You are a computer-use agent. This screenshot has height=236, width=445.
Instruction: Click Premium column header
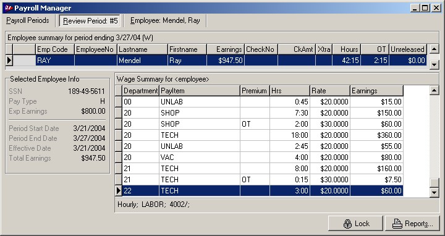pos(255,91)
